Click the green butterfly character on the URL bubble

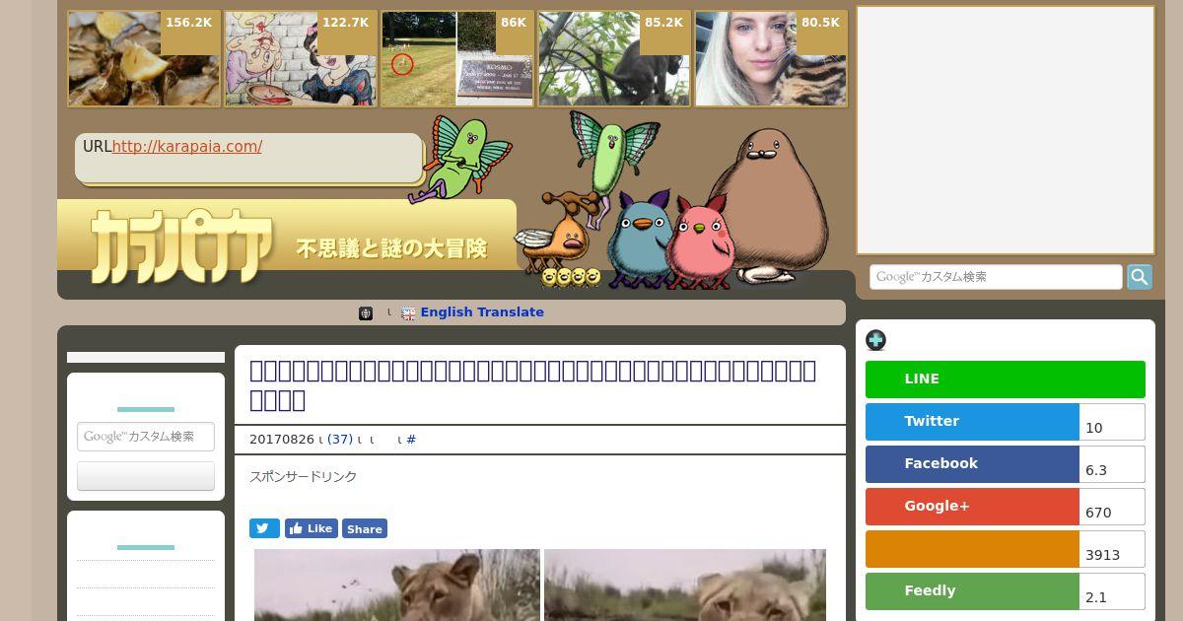(463, 159)
